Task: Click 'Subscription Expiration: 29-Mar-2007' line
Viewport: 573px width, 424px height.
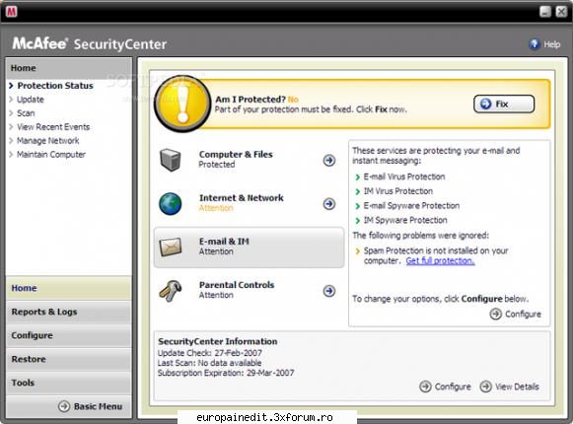Action: click(226, 373)
